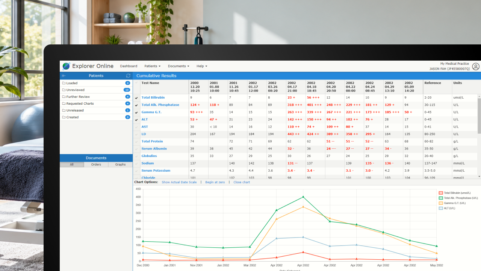Collapse the Patients panel with arrow icon
This screenshot has width=481, height=271.
[x=64, y=76]
